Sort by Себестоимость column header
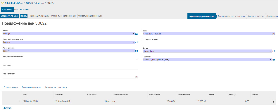Viewport: 278px width, 111px height. click(192, 95)
